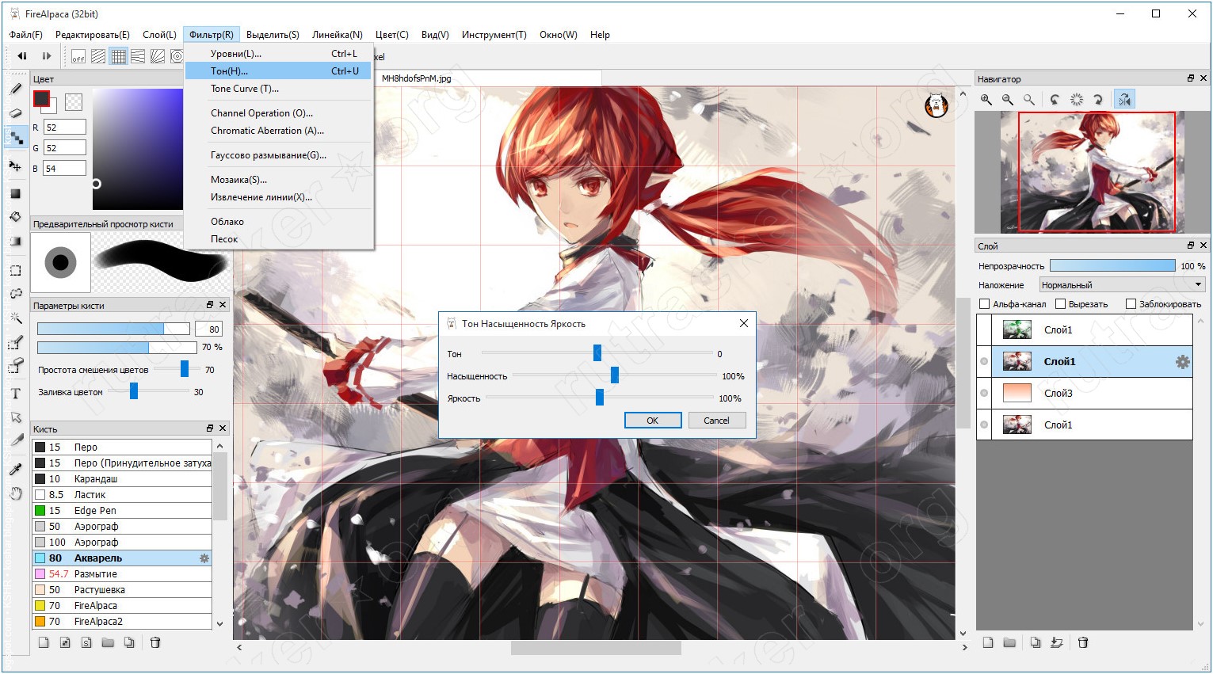Select the lasso selection tool
The image size is (1213, 674).
pyautogui.click(x=15, y=294)
